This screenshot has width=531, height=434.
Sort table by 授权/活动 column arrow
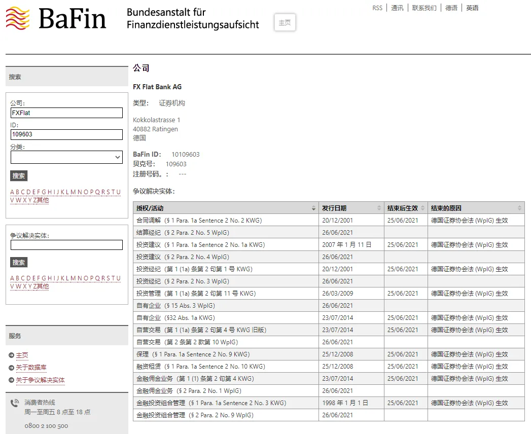pyautogui.click(x=313, y=208)
